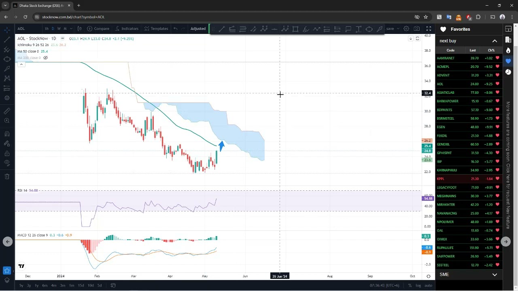Enter fullscreen chart mode
This screenshot has height=291, width=518.
(429, 29)
